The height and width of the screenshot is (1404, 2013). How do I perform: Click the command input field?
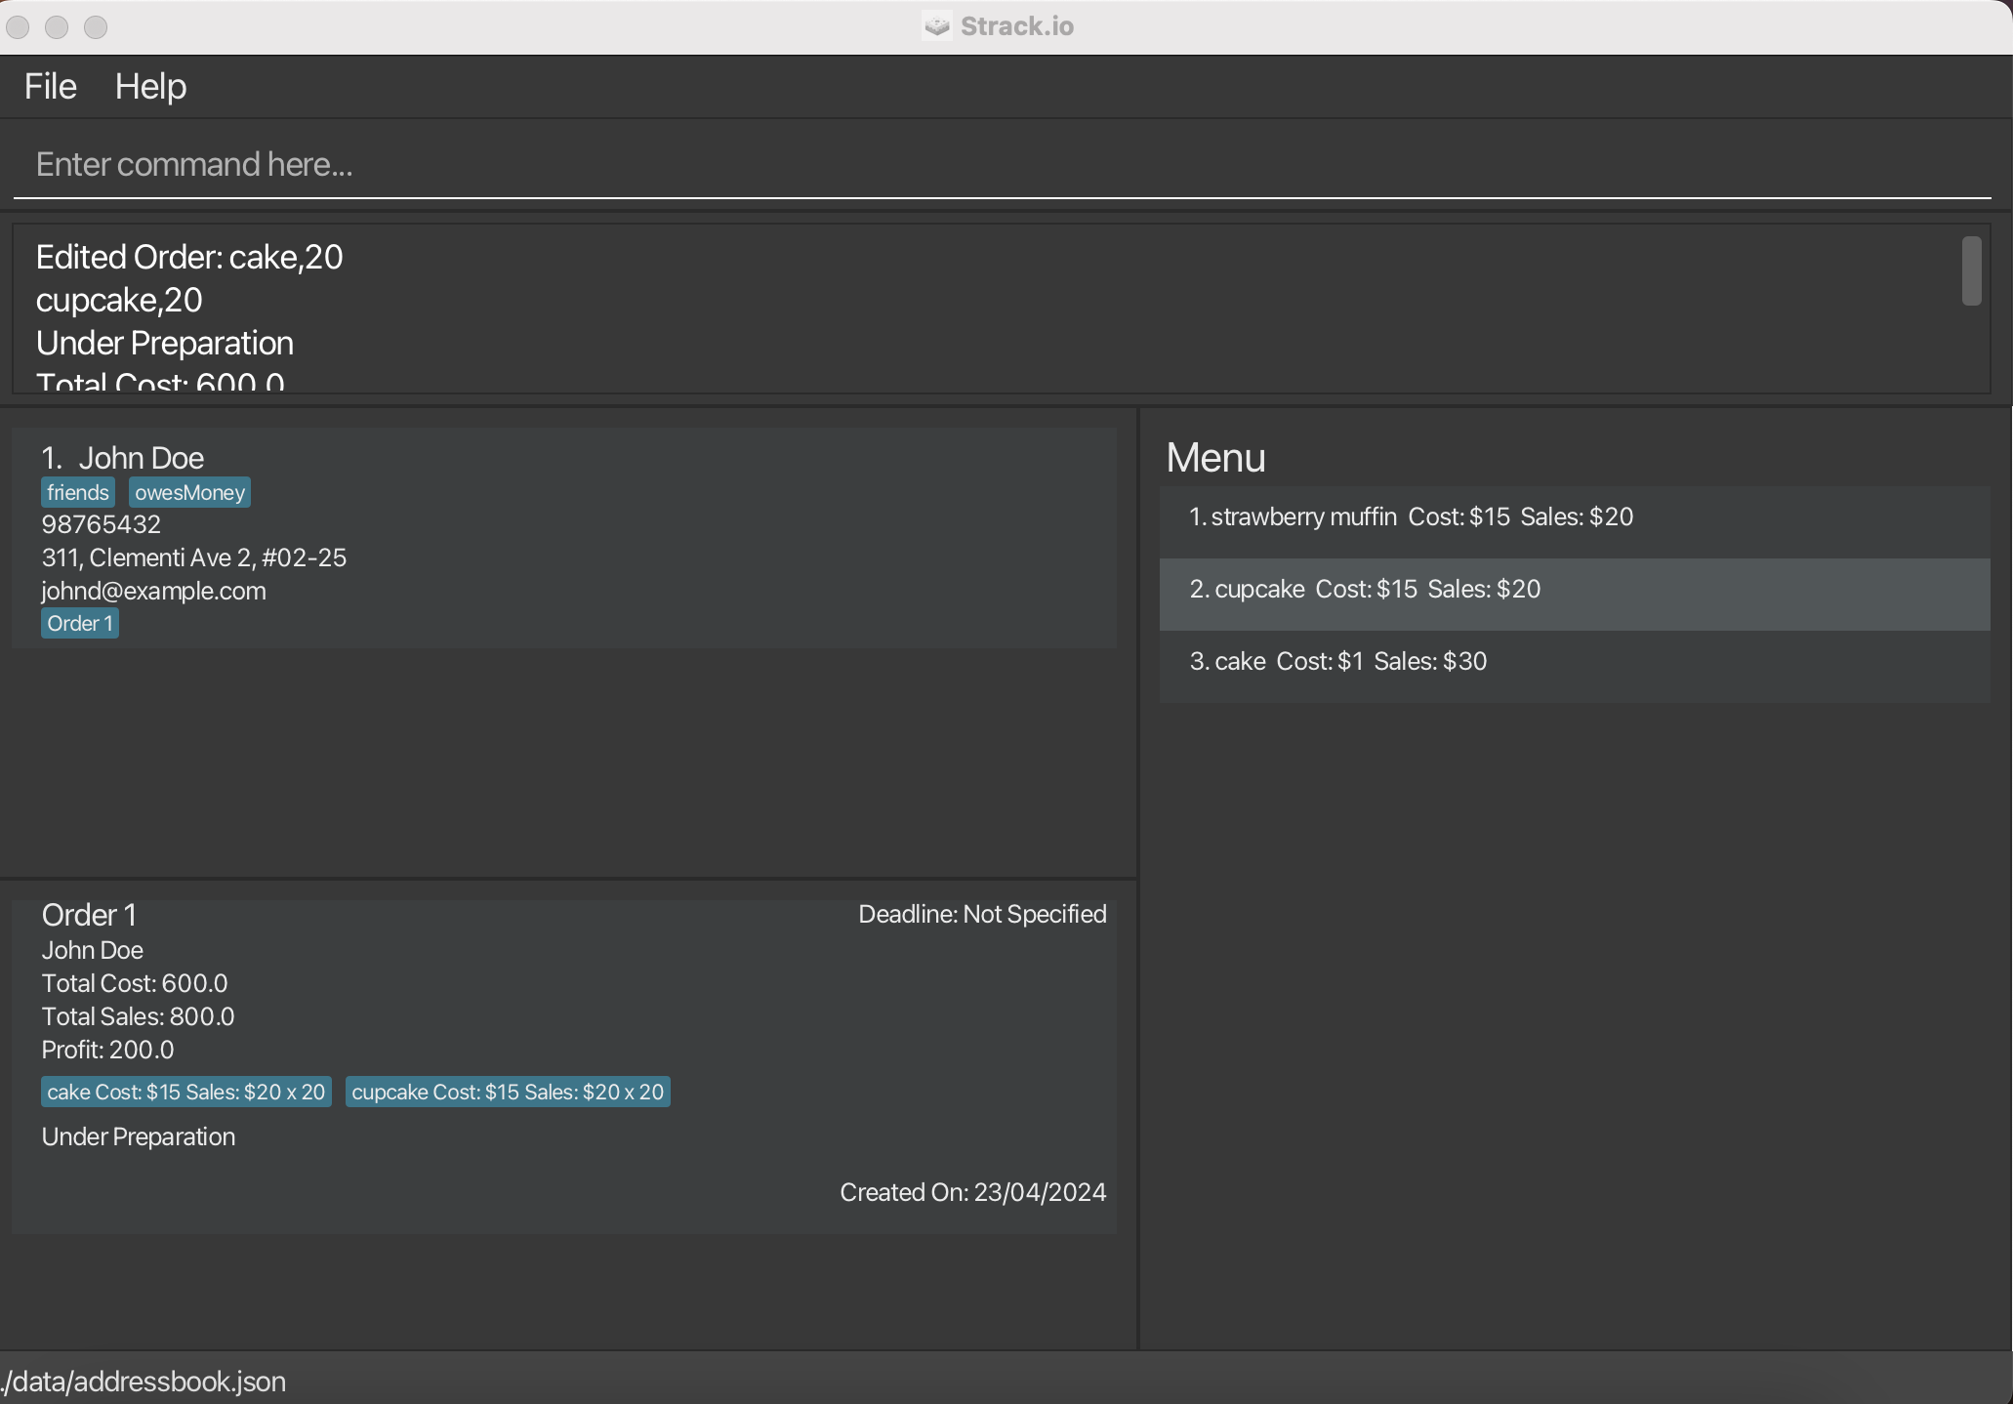click(x=1002, y=164)
